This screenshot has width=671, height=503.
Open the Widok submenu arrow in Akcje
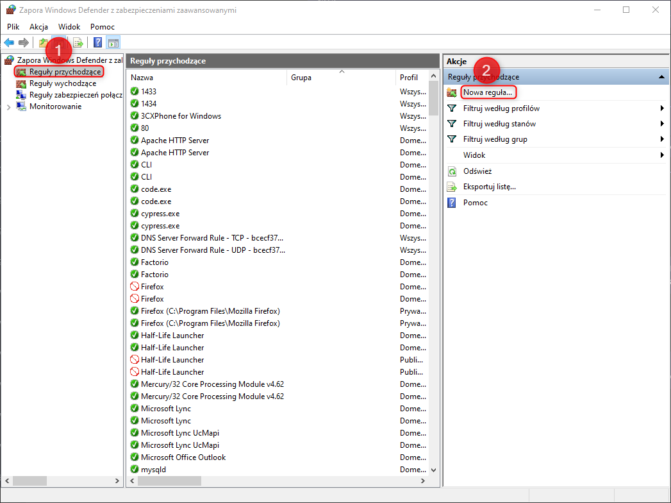click(x=662, y=155)
